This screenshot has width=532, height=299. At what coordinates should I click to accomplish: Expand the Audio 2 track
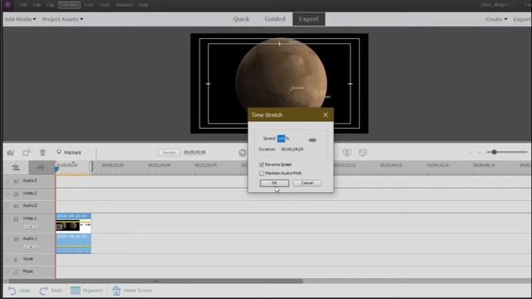(x=7, y=206)
